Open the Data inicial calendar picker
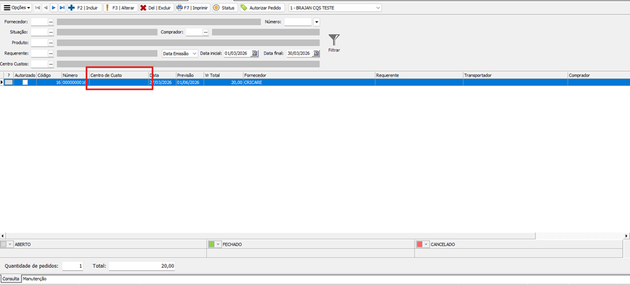 (255, 53)
